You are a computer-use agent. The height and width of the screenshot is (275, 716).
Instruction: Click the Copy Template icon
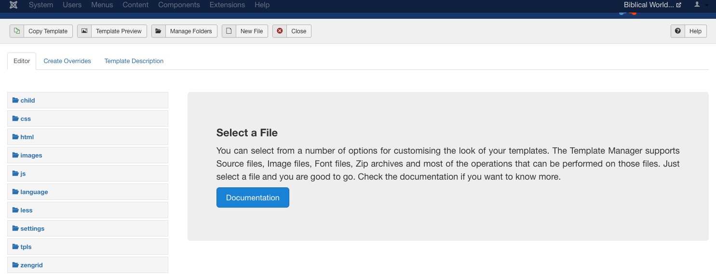click(17, 31)
